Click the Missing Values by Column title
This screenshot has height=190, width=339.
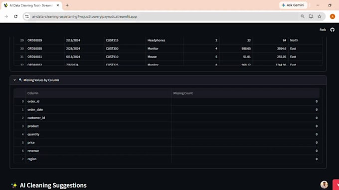(41, 80)
